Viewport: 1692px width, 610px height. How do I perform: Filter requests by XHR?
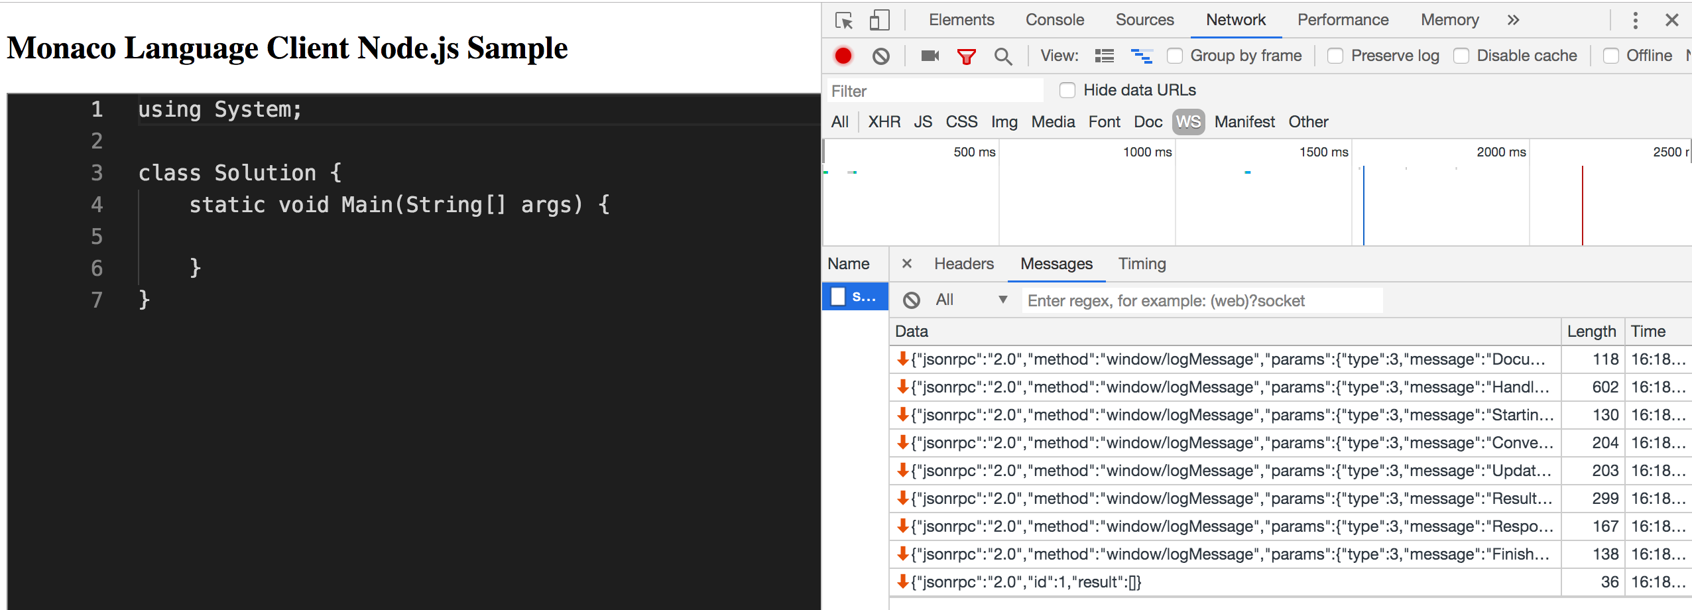coord(884,122)
